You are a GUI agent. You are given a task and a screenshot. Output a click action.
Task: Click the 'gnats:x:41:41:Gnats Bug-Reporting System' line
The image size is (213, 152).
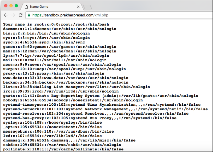pos(101,96)
